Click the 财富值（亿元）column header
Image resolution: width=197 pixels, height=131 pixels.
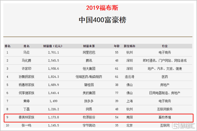[53, 46]
